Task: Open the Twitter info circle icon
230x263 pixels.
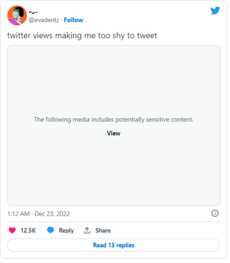Action: (x=215, y=213)
